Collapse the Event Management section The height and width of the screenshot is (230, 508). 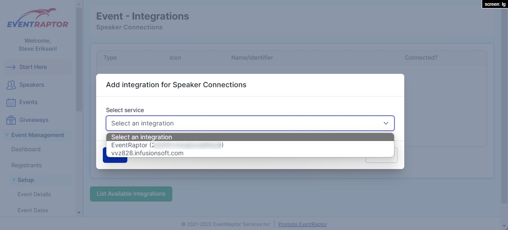coord(7,135)
